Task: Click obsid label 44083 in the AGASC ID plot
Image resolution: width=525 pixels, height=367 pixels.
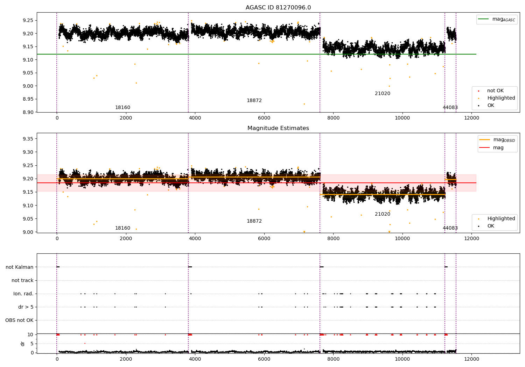Action: pos(450,108)
